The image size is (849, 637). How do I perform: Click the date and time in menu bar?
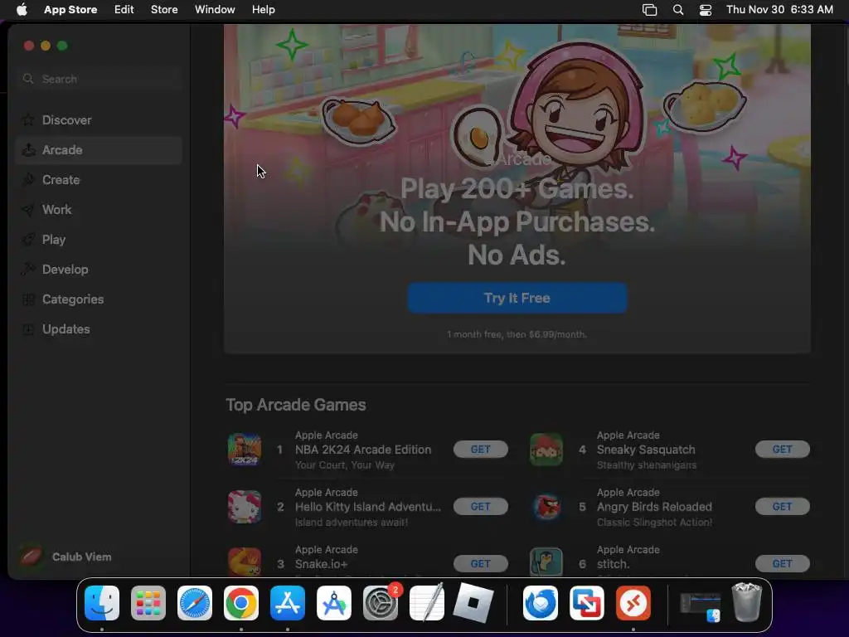pyautogui.click(x=779, y=10)
